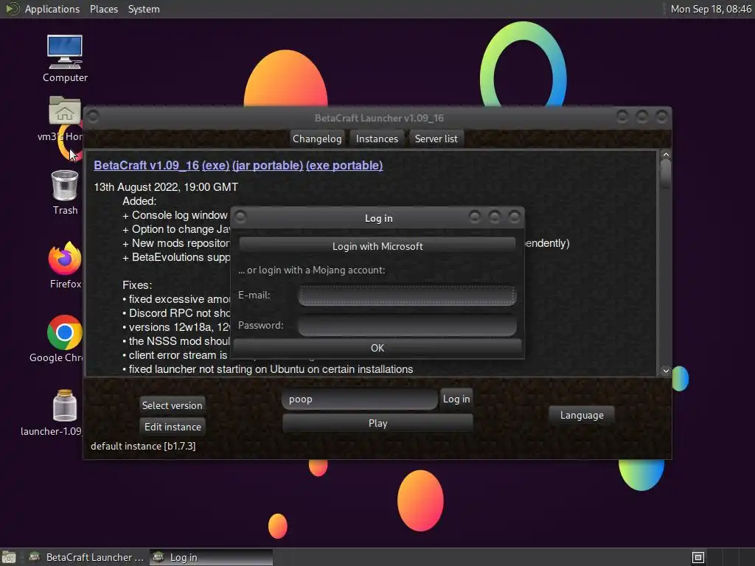Viewport: 755px width, 566px height.
Task: Select BetaCraft Launcher in the taskbar
Action: [x=87, y=557]
